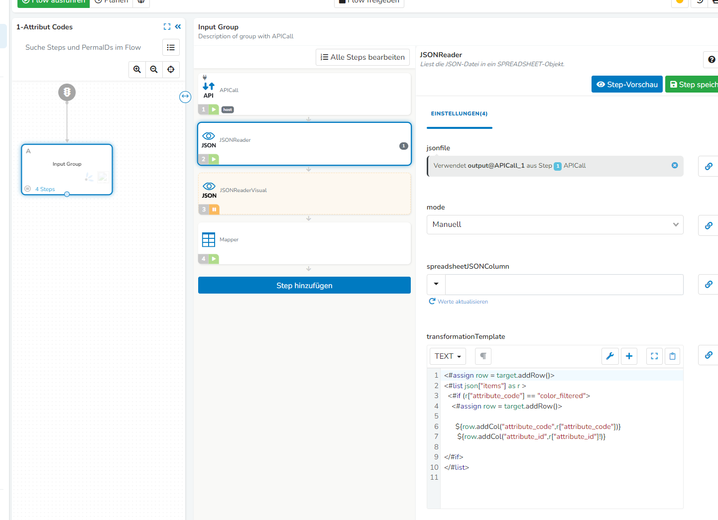Select the JSONReaderVisual step
The width and height of the screenshot is (718, 520).
click(x=305, y=194)
